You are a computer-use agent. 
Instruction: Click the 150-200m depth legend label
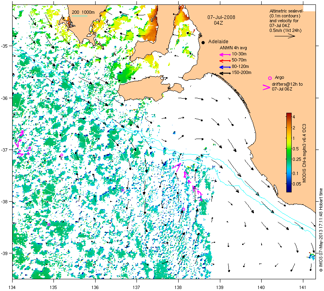[241, 73]
